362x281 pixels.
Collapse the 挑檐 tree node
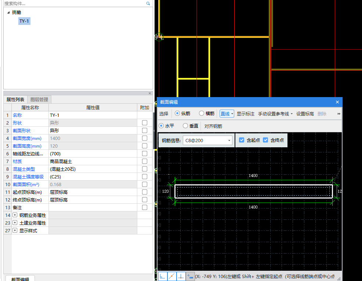8,12
